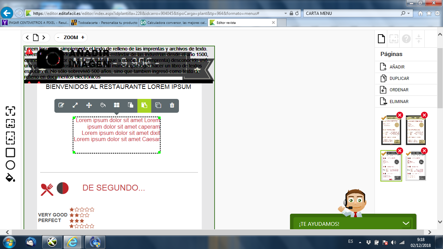Click the highlighted green paste icon
This screenshot has height=249, width=443.
144,105
